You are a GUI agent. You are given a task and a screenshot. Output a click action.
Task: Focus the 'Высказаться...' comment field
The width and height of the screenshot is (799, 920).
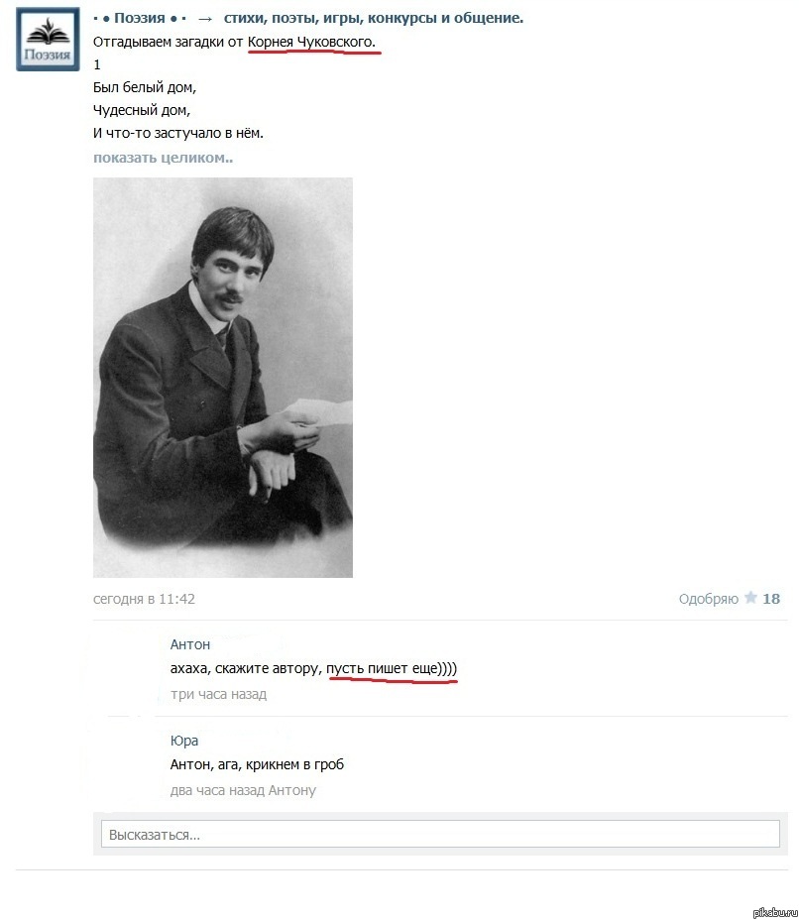click(x=440, y=834)
